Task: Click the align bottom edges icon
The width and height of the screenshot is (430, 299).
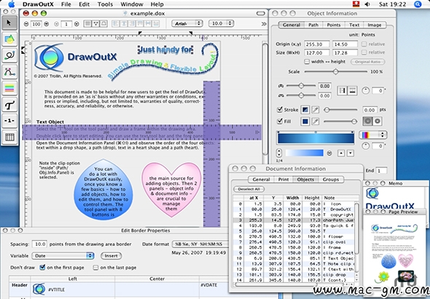Action: pyautogui.click(x=156, y=23)
